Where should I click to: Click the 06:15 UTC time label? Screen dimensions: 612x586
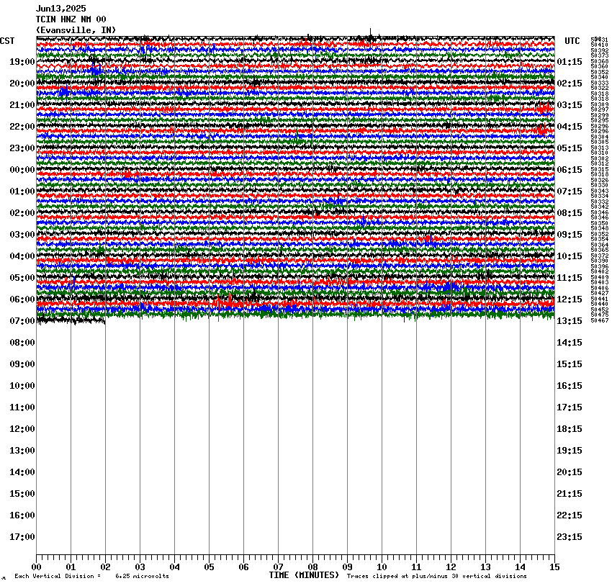click(x=570, y=170)
